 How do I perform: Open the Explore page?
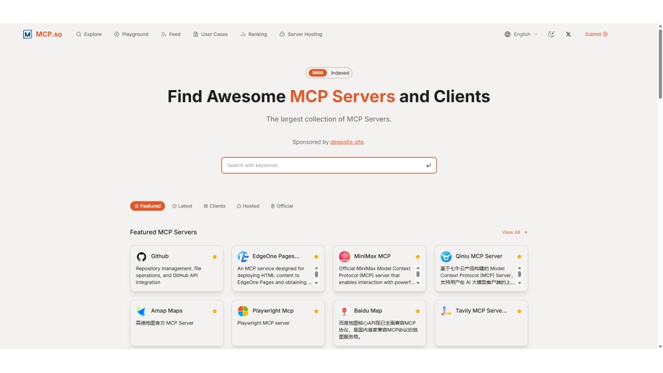89,34
